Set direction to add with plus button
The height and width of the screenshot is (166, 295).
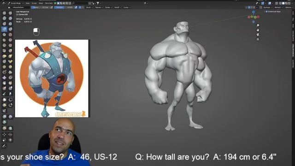coord(80,7)
